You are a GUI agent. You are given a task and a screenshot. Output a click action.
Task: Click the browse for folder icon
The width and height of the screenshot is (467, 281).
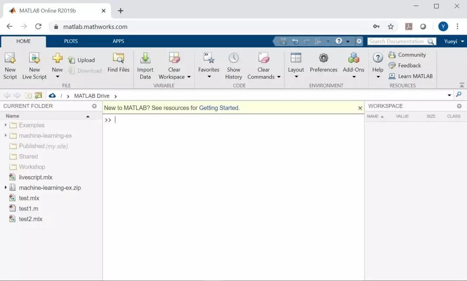(x=38, y=95)
